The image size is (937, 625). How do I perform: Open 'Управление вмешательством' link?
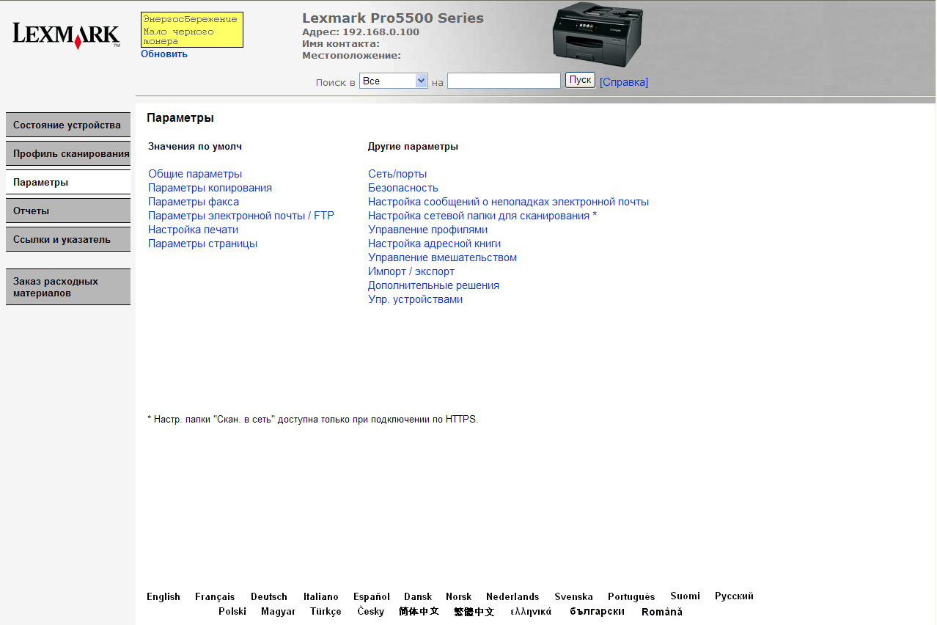442,257
